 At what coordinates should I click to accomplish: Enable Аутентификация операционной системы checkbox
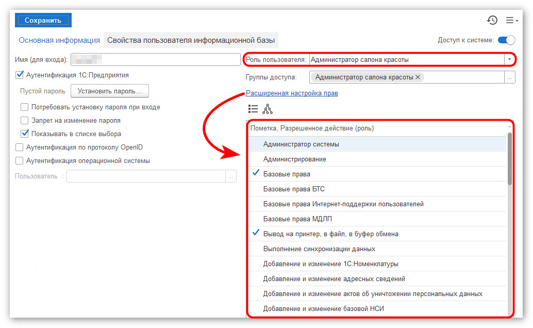pyautogui.click(x=20, y=160)
